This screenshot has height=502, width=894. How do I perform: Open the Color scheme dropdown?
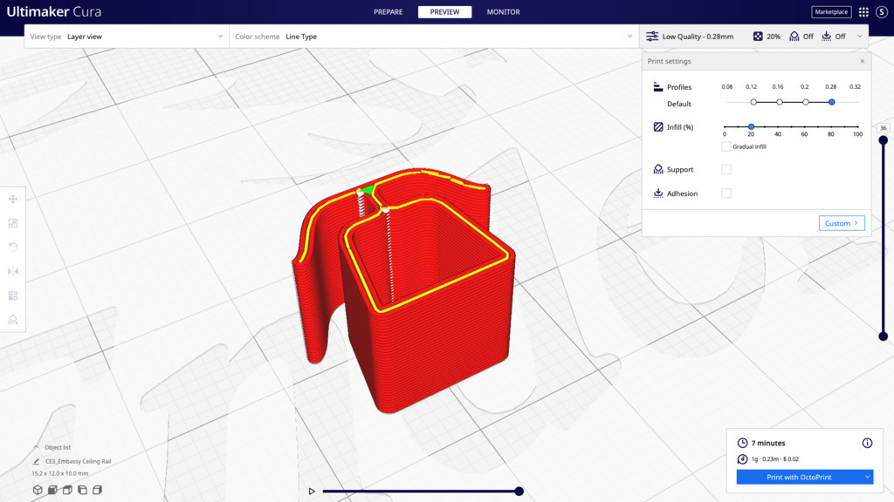coord(434,37)
